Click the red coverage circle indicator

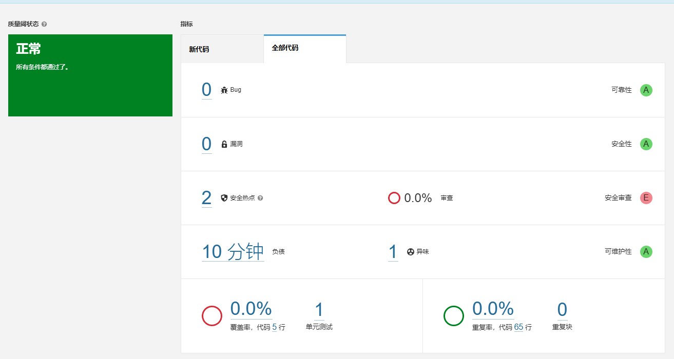(x=211, y=316)
